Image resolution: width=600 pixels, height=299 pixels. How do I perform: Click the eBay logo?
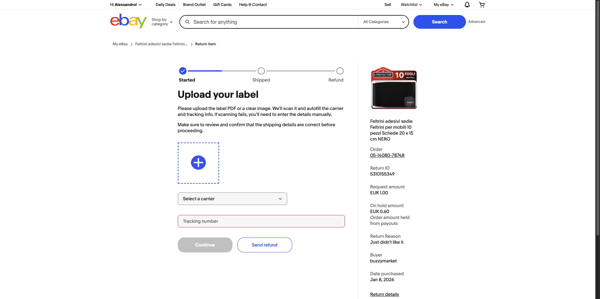[x=128, y=21]
